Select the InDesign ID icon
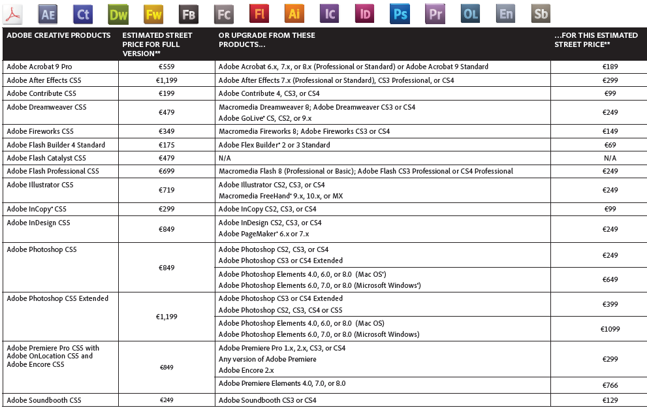This screenshot has width=647, height=410. 365,14
